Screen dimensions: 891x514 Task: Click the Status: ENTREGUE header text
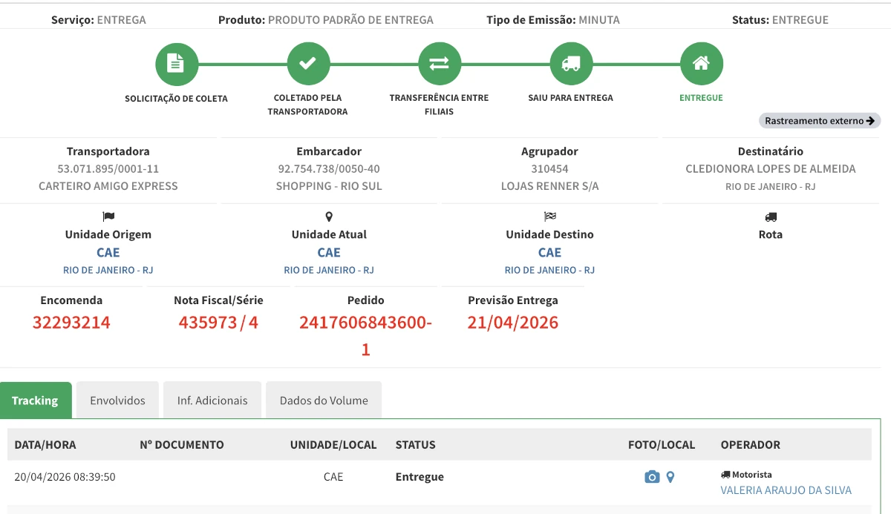coord(780,20)
